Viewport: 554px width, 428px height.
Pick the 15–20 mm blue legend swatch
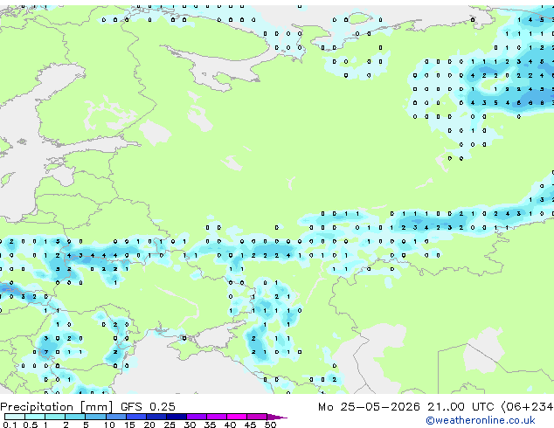click(x=135, y=417)
